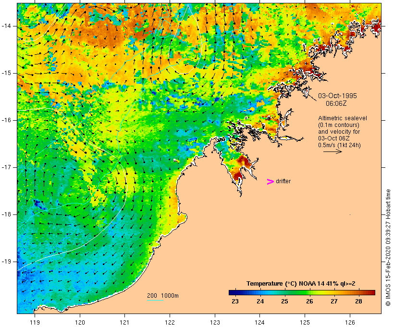Click the latitude axis label -14
Image resolution: width=394 pixels, height=327 pixels.
click(6, 26)
